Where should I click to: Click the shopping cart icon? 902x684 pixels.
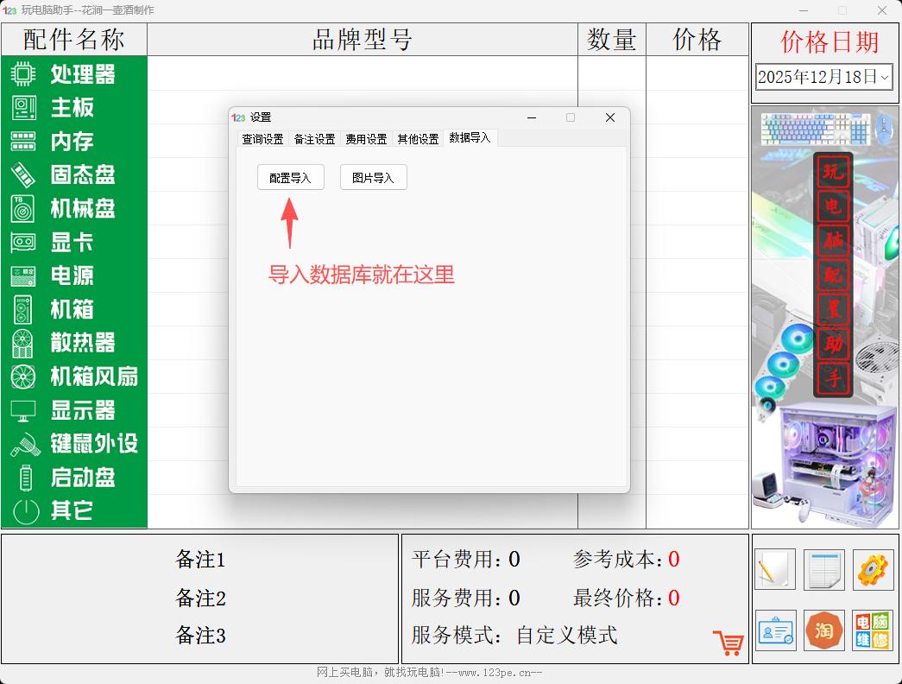[x=728, y=643]
